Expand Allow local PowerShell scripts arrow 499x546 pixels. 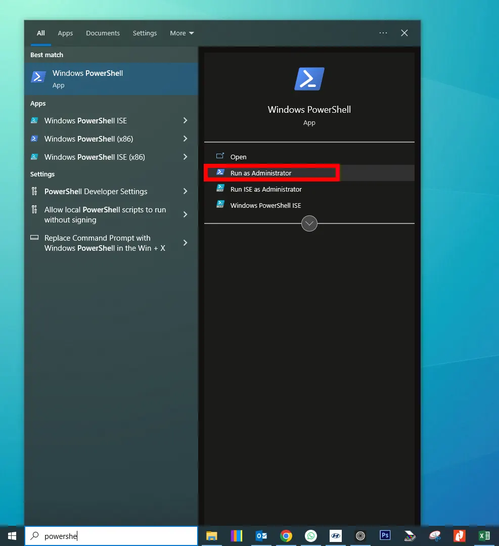pyautogui.click(x=185, y=214)
